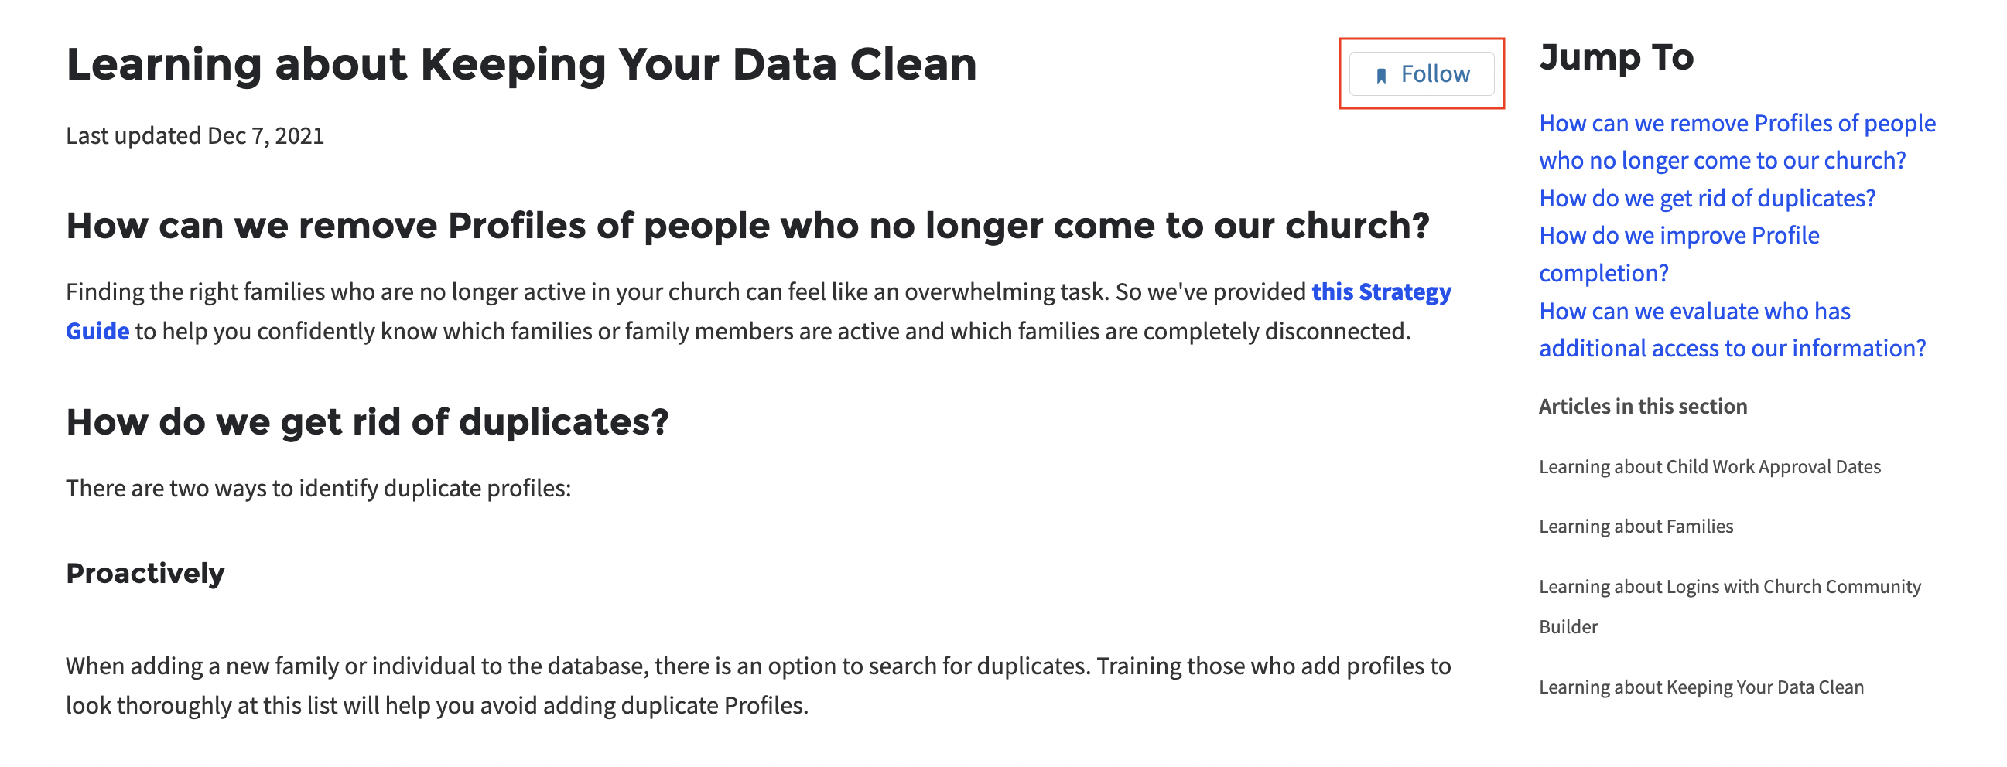Open the "Learning about Families" article
This screenshot has width=2007, height=767.
coord(1636,527)
